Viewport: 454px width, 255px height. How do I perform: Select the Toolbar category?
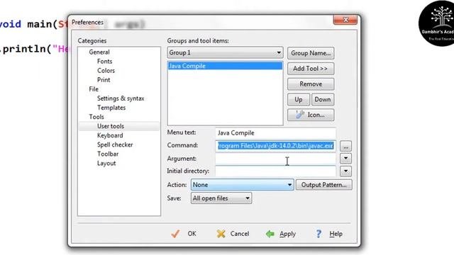pos(108,154)
